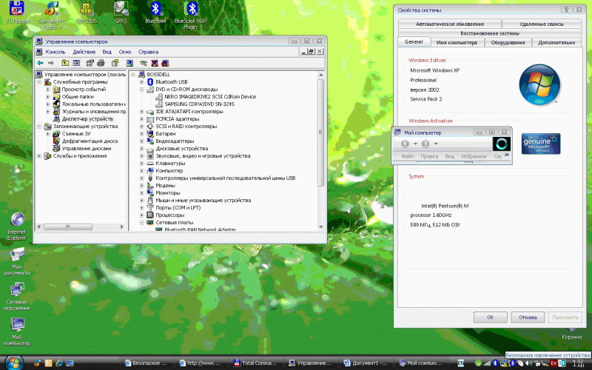
Task: Open the Start menu orb
Action: click(x=14, y=363)
